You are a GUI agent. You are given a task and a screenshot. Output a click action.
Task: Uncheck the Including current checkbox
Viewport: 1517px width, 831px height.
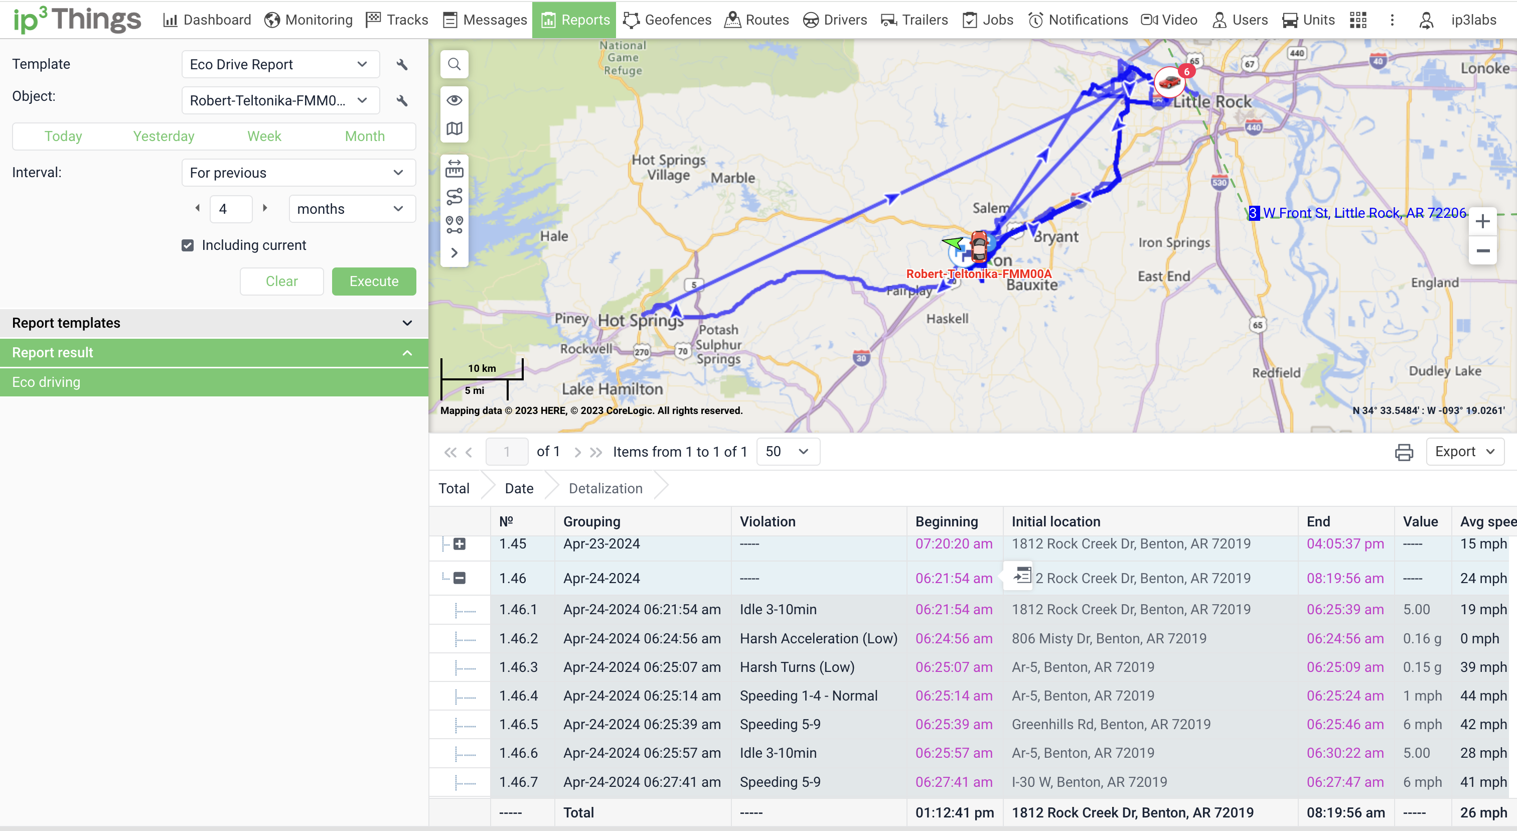click(188, 245)
